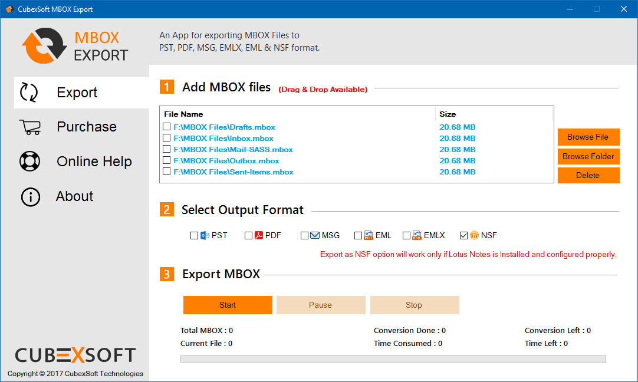638x382 pixels.
Task: Click the CubexSoft company logo
Action: click(75, 355)
